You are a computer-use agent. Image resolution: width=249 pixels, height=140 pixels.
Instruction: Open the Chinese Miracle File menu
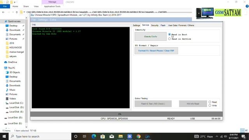coord(33,20)
